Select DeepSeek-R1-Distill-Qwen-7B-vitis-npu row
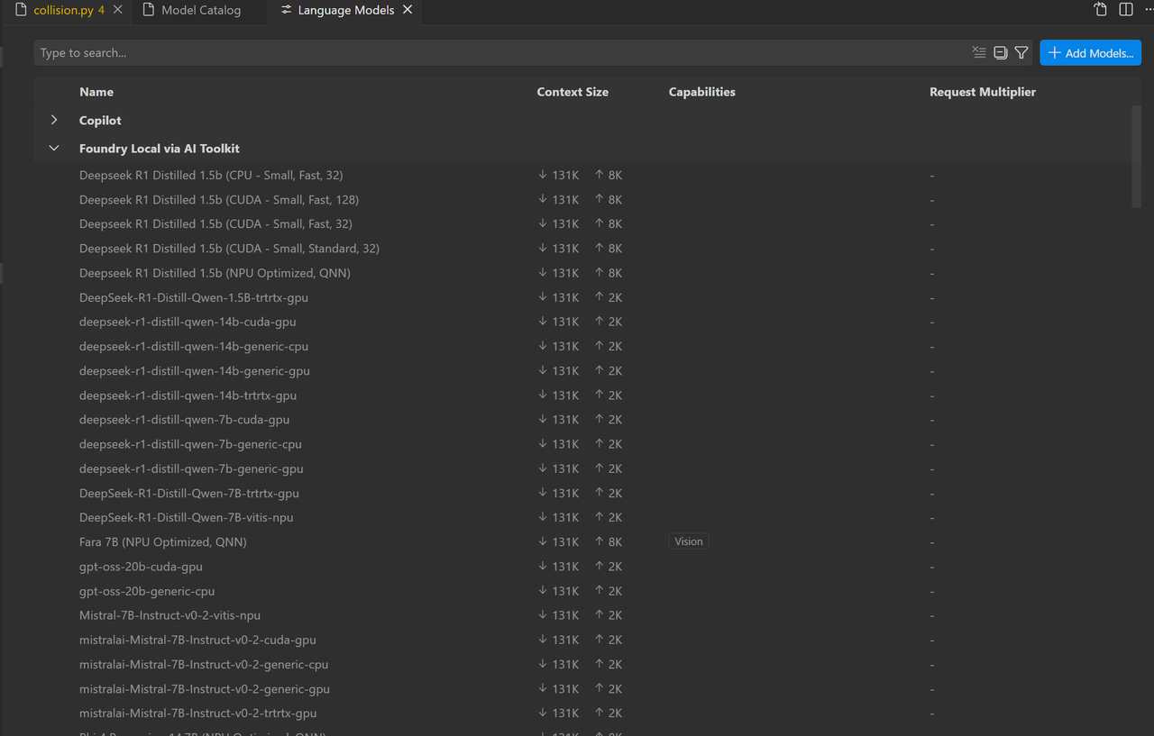This screenshot has width=1154, height=736. coord(582,517)
